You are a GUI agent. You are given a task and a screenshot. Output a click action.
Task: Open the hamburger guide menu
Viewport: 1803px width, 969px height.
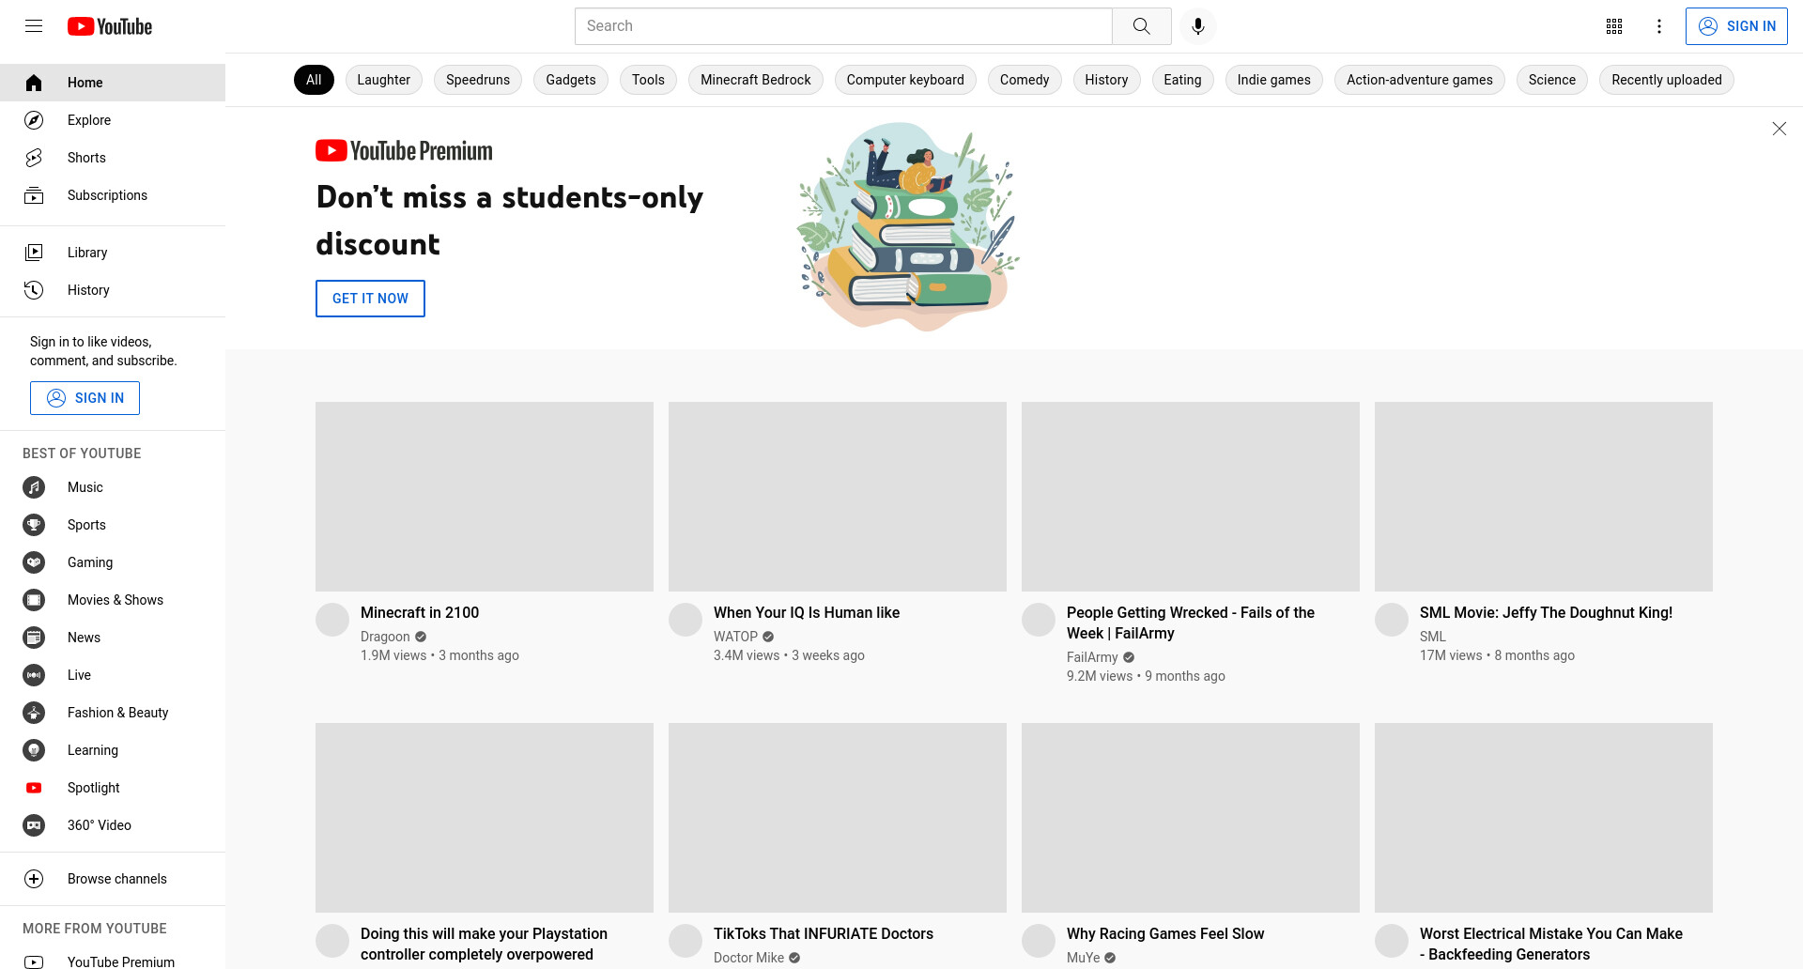[x=34, y=26]
